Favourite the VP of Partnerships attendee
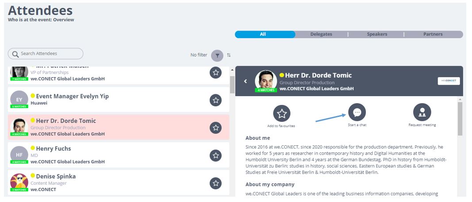 [215, 73]
